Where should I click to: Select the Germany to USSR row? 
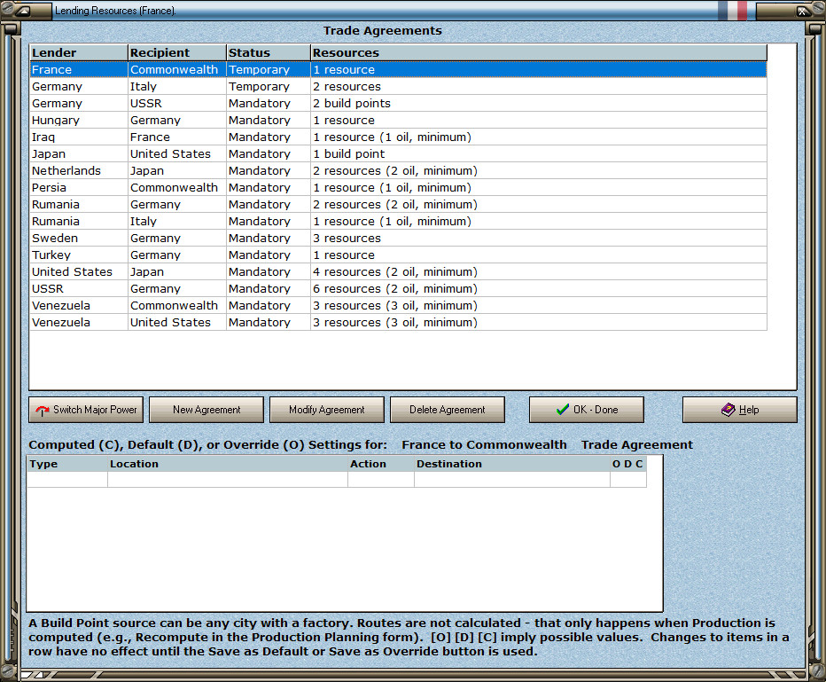tap(398, 103)
